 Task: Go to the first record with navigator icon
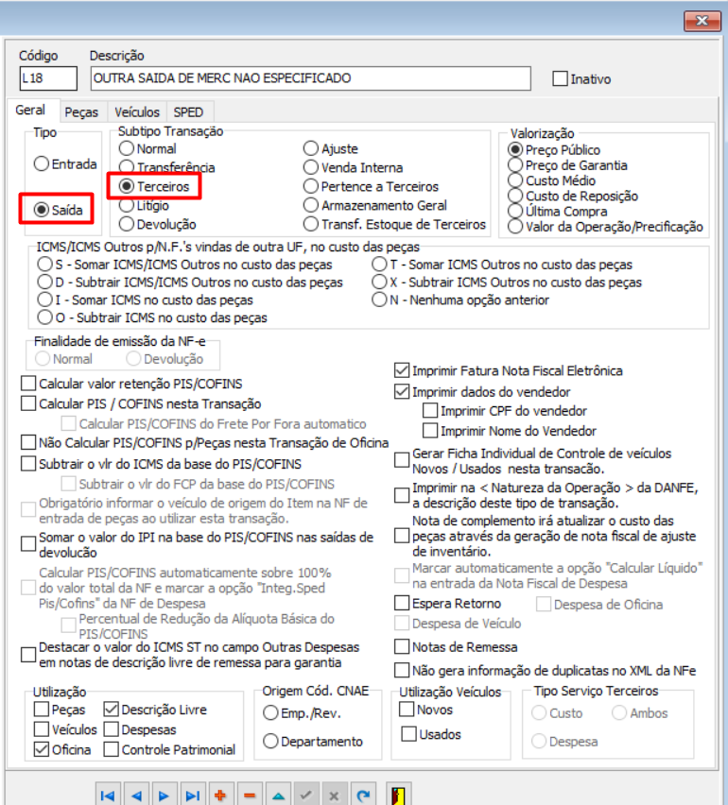pos(108,796)
